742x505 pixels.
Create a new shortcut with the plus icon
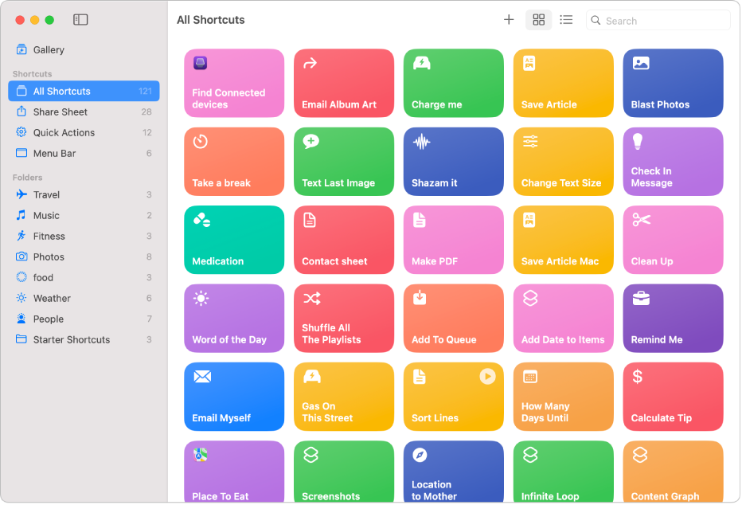tap(509, 19)
